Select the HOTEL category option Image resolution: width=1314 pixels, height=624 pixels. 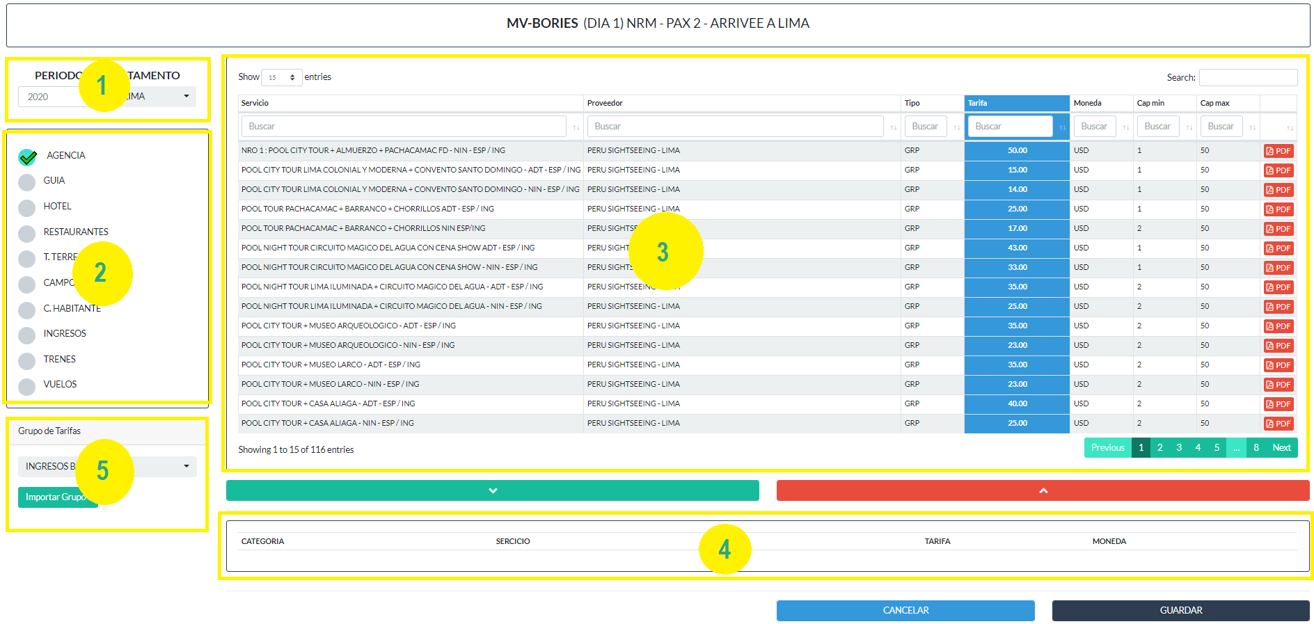pos(27,207)
